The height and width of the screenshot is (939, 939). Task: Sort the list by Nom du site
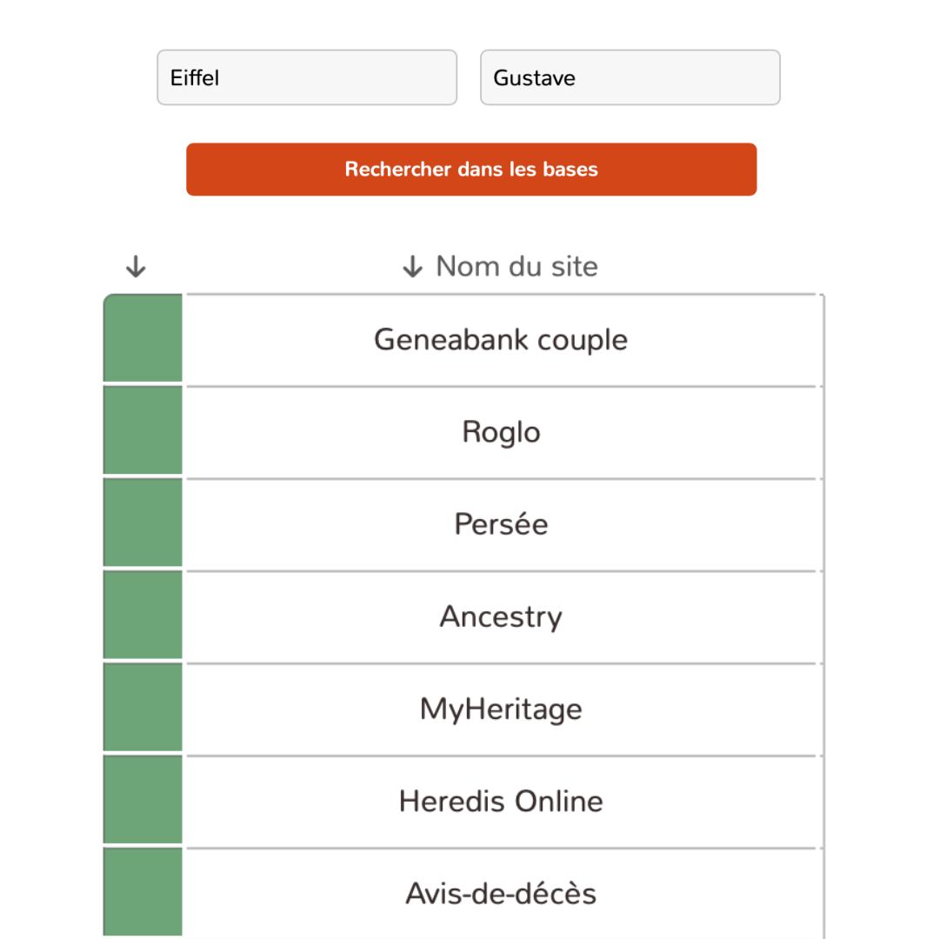(516, 266)
